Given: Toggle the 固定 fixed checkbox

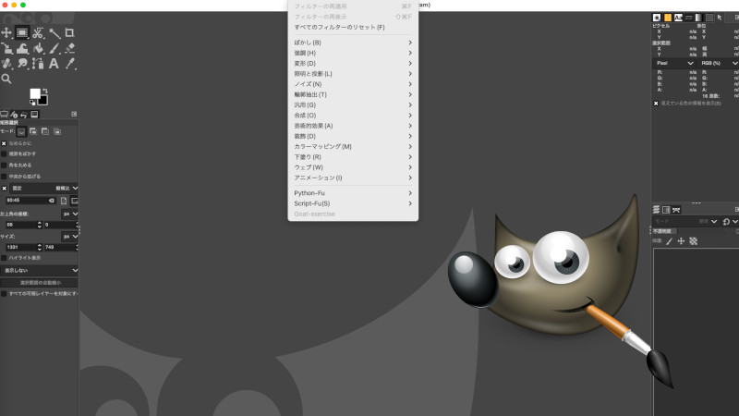Looking at the screenshot, I should click(5, 189).
